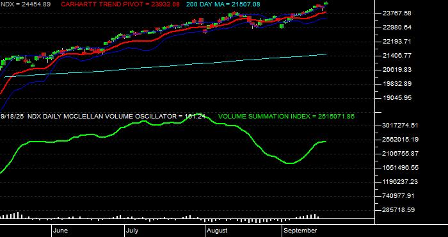Click the summation axis value 3017274.51

400,125
